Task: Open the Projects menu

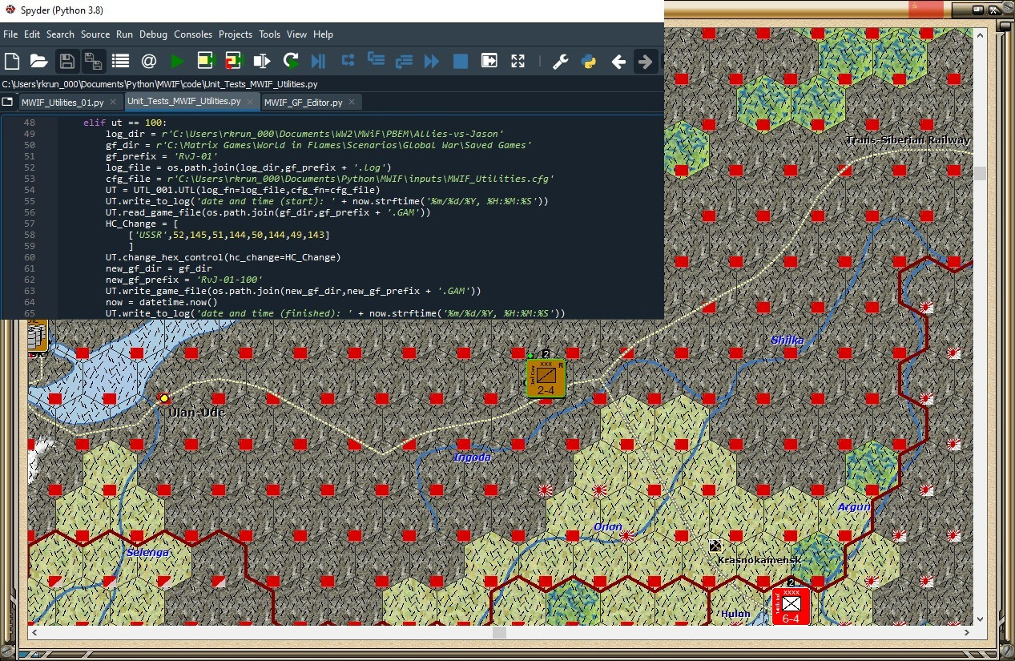Action: click(236, 34)
